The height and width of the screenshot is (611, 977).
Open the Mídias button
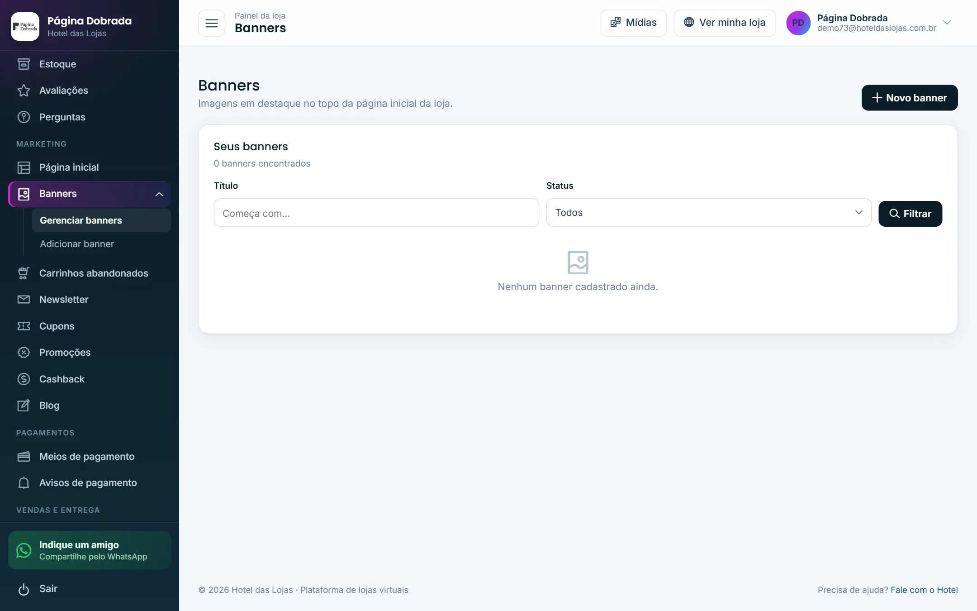pos(634,23)
